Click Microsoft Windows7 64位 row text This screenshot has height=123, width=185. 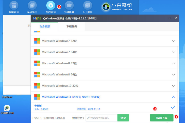(59, 52)
